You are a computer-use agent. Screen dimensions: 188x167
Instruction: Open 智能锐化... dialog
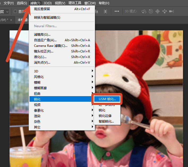[x=107, y=121]
